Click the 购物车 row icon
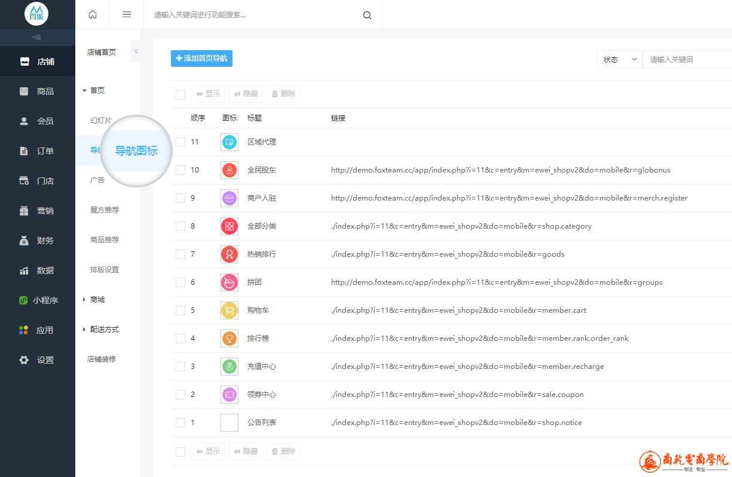 click(229, 310)
